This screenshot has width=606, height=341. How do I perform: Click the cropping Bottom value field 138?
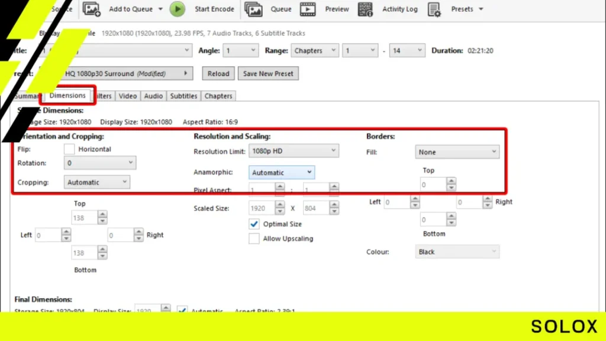coord(84,253)
